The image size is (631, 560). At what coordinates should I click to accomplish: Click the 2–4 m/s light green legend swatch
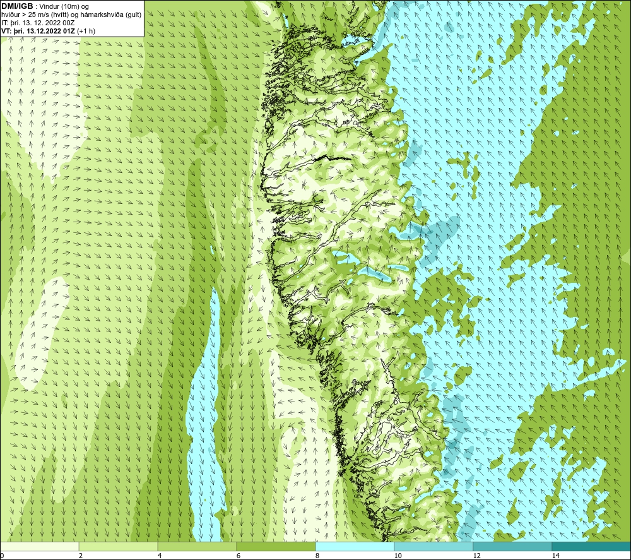(119, 547)
